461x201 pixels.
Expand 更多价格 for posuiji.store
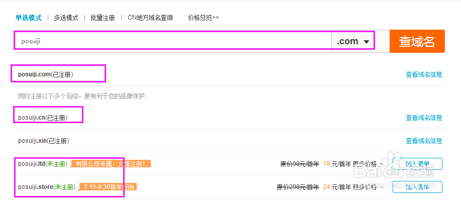[x=367, y=187]
